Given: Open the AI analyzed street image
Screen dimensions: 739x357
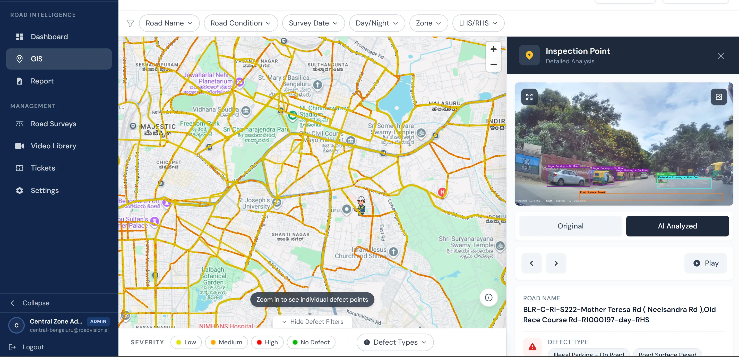Looking at the screenshot, I should coord(624,144).
